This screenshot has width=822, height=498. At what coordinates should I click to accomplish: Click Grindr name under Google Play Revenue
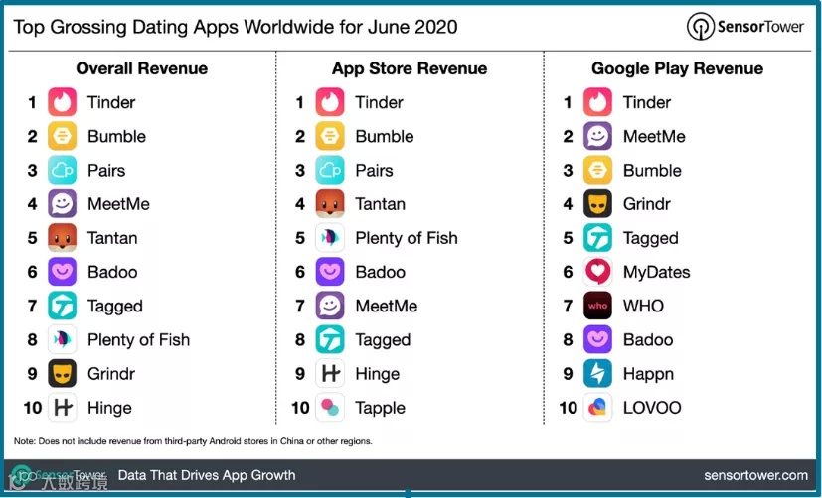[x=646, y=204]
